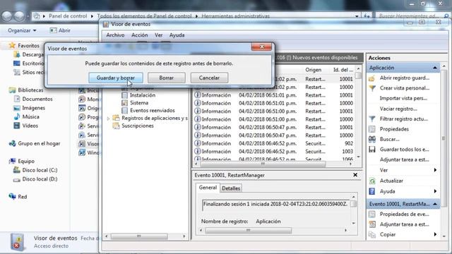Click the Copiar icon in Acciones
Viewport: 452px width, 254px height.
click(x=372, y=235)
